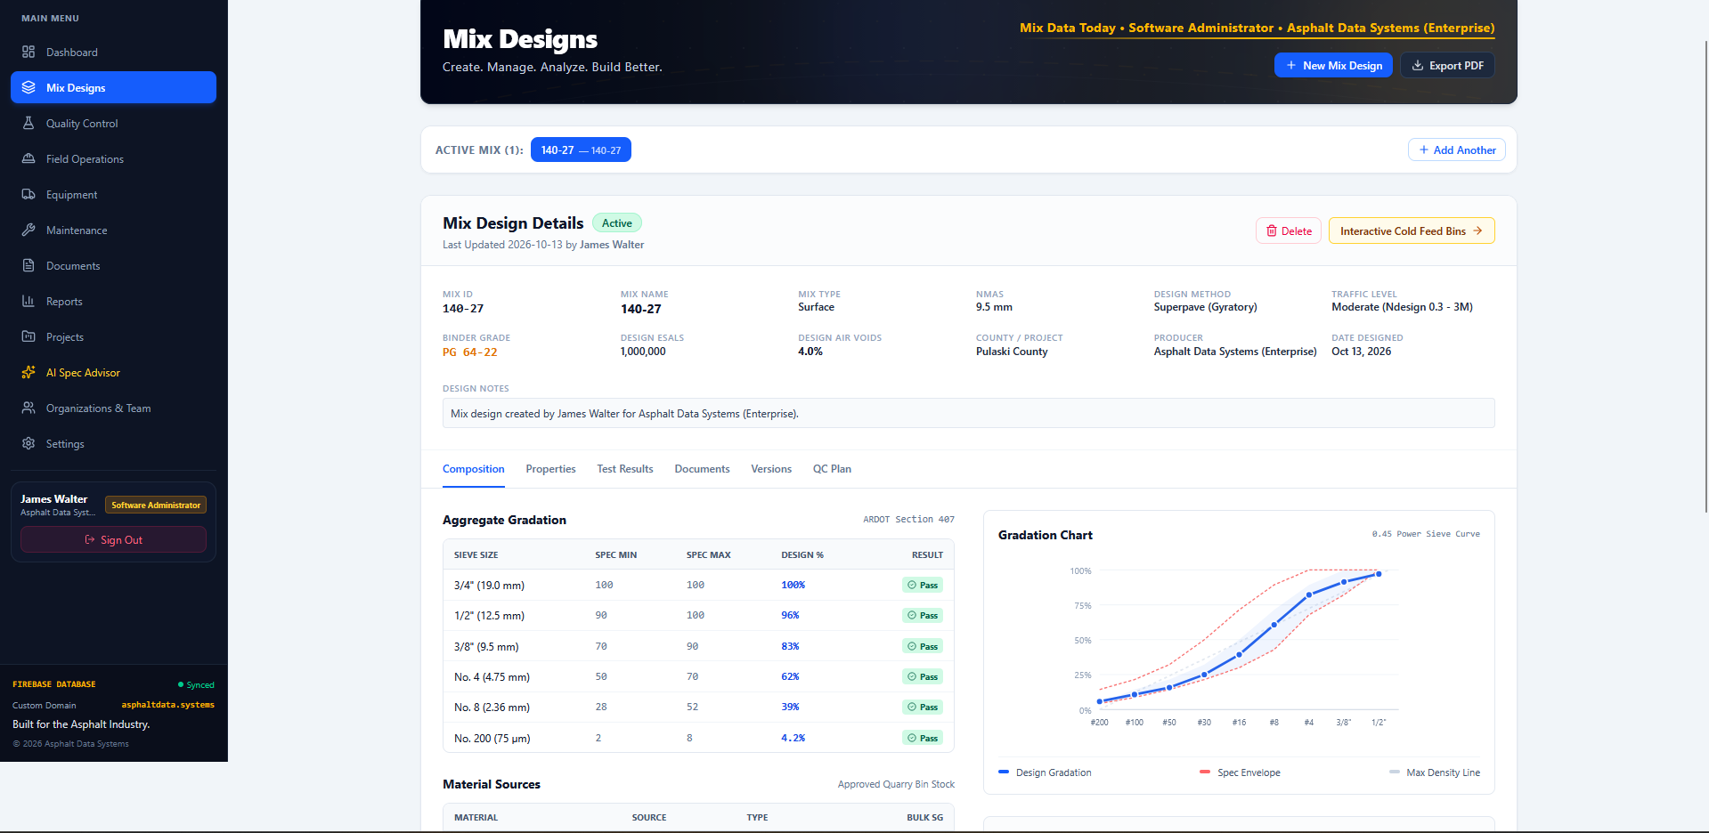Click the arrow on Interactive Cold Feed Bins
This screenshot has height=833, width=1709.
pos(1477,230)
